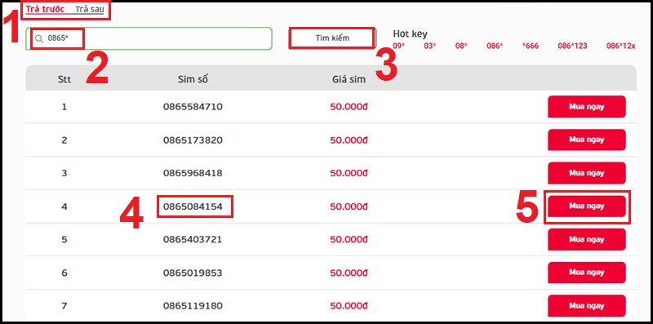Click the Tìm kiếm search button
Viewport: 653px width, 324px height.
coord(332,38)
